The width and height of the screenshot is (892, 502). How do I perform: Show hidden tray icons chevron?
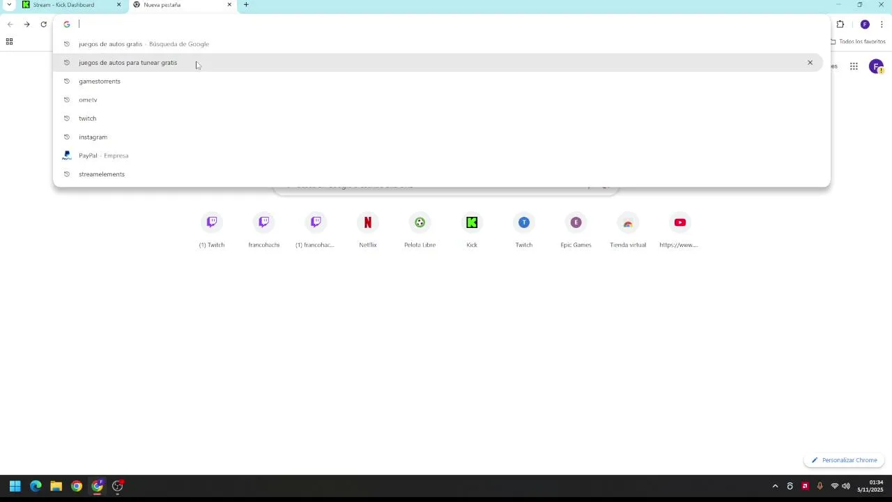[x=775, y=486]
